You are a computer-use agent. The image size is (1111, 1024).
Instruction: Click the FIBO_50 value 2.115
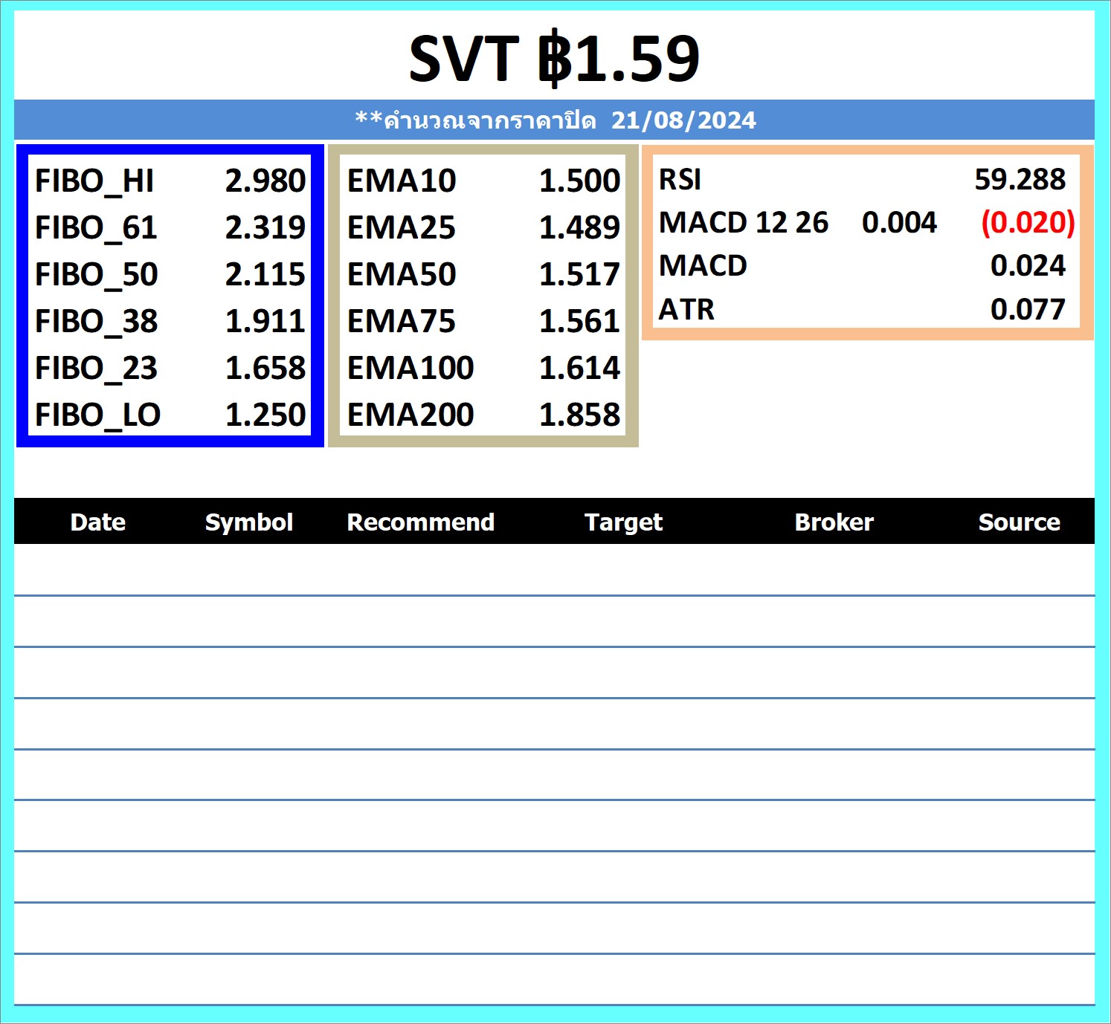[x=265, y=274]
